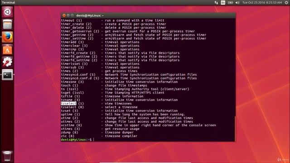Viewport: 290px width, 163px height.
Task: Select the Terminal icon in the dock
Action: pyautogui.click(x=7, y=75)
